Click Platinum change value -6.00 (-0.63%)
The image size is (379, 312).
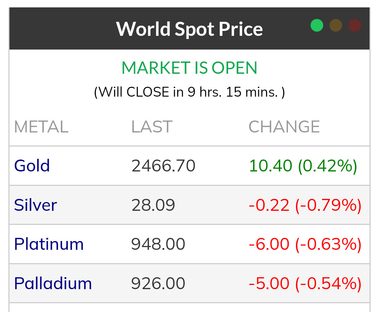tap(305, 244)
